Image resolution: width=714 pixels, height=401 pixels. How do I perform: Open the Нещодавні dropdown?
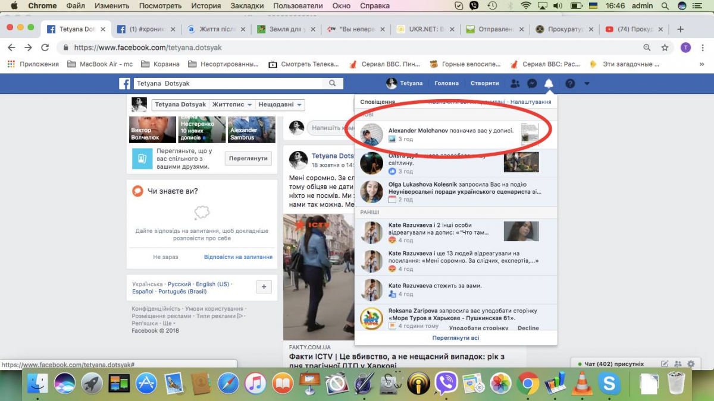click(280, 105)
